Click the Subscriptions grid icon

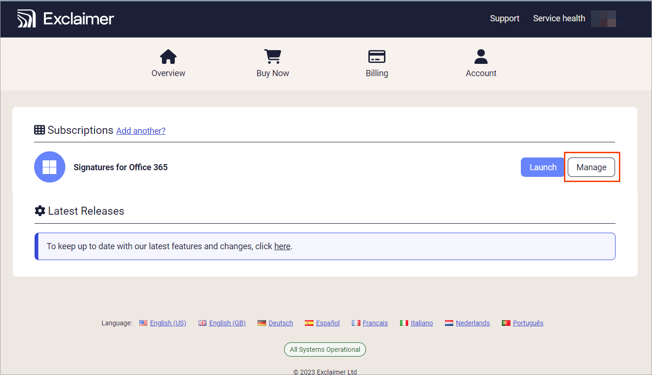[x=39, y=130]
